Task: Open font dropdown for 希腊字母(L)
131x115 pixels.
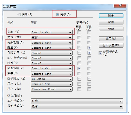Action: click(52, 53)
